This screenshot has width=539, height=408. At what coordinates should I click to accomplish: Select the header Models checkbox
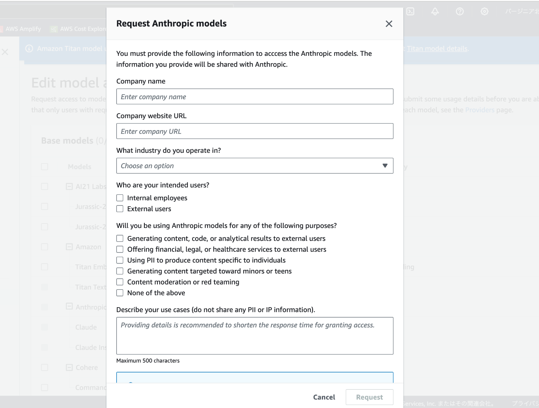(45, 167)
